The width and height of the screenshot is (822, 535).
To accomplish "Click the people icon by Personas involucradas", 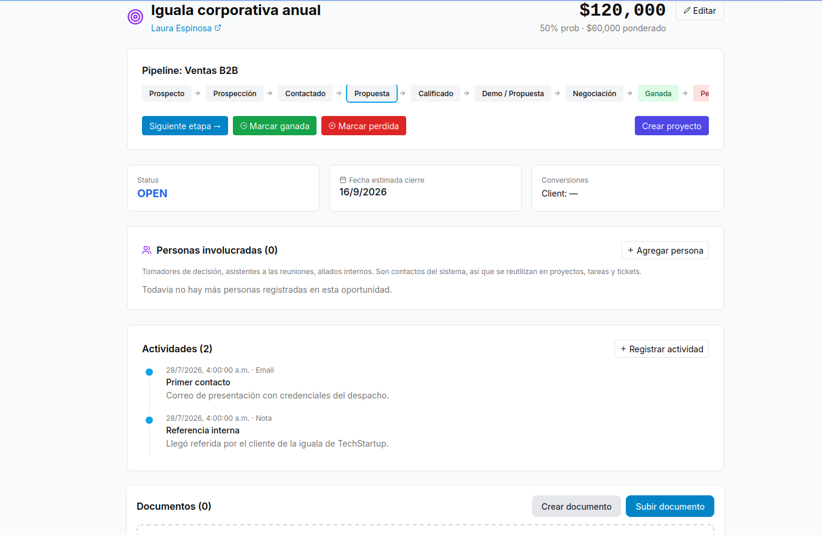I will (147, 250).
